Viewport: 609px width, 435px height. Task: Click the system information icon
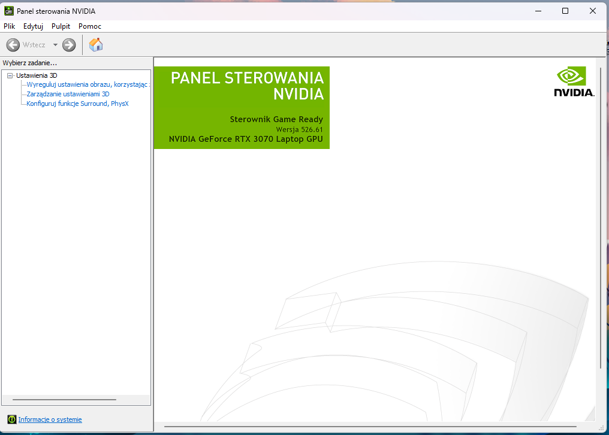point(12,419)
